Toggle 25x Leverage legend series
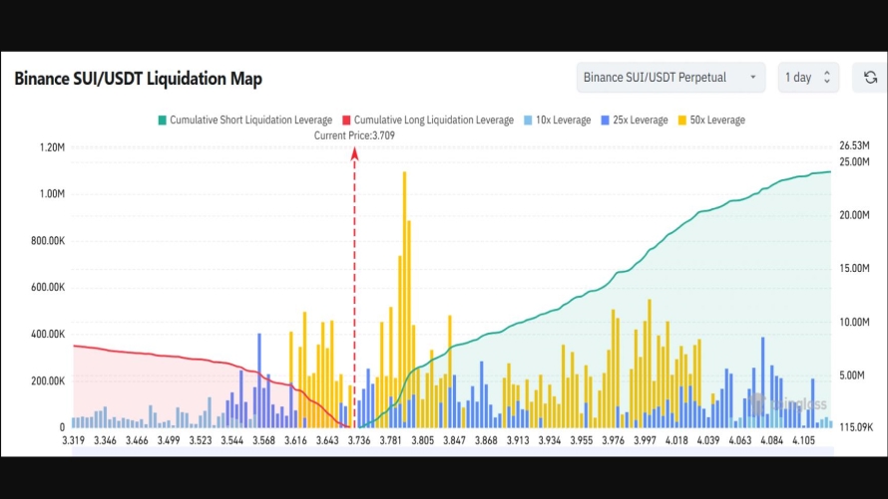This screenshot has height=499, width=888. [635, 120]
